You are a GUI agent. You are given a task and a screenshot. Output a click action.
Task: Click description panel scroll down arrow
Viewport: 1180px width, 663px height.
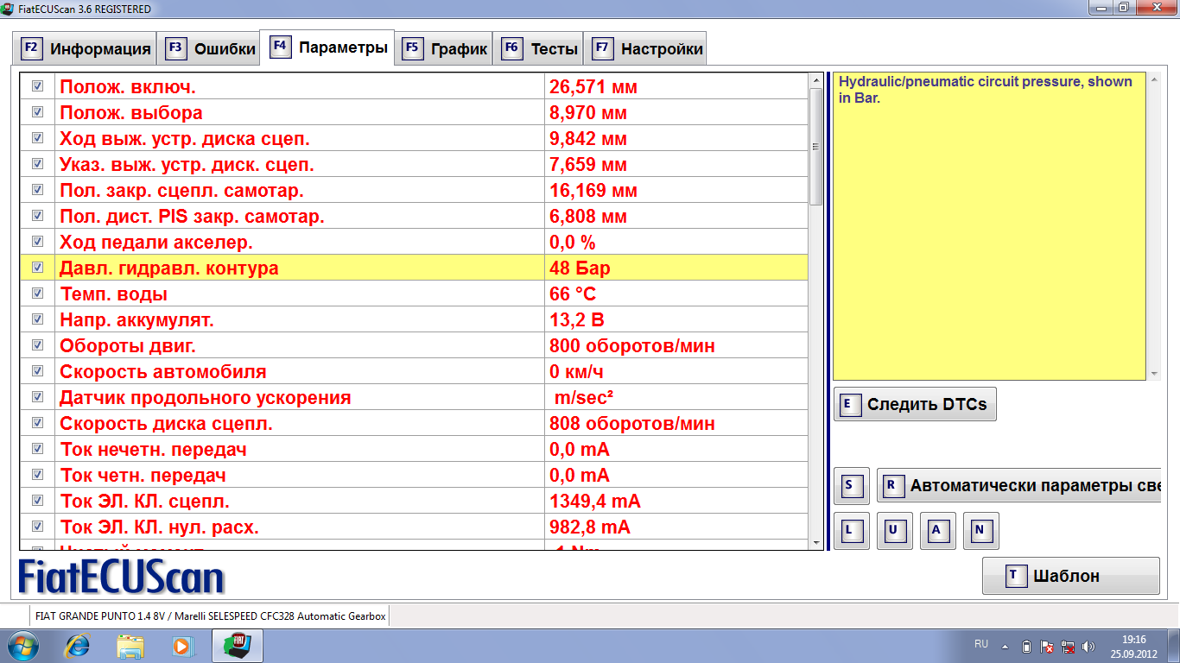coord(1154,374)
